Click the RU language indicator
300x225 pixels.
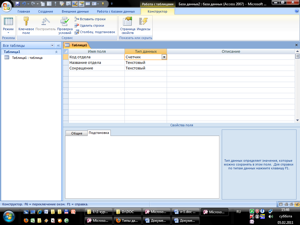[x=238, y=212]
